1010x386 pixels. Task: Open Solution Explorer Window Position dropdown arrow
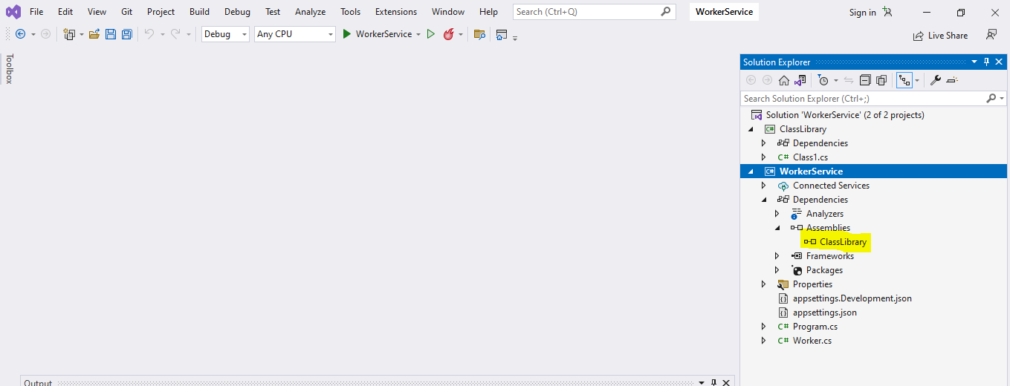coord(974,62)
